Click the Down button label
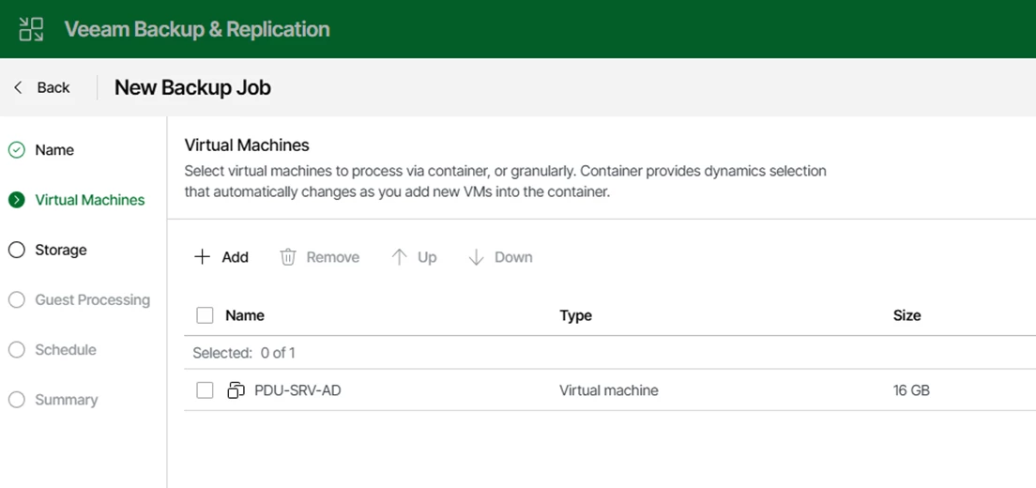This screenshot has height=488, width=1036. coord(513,257)
